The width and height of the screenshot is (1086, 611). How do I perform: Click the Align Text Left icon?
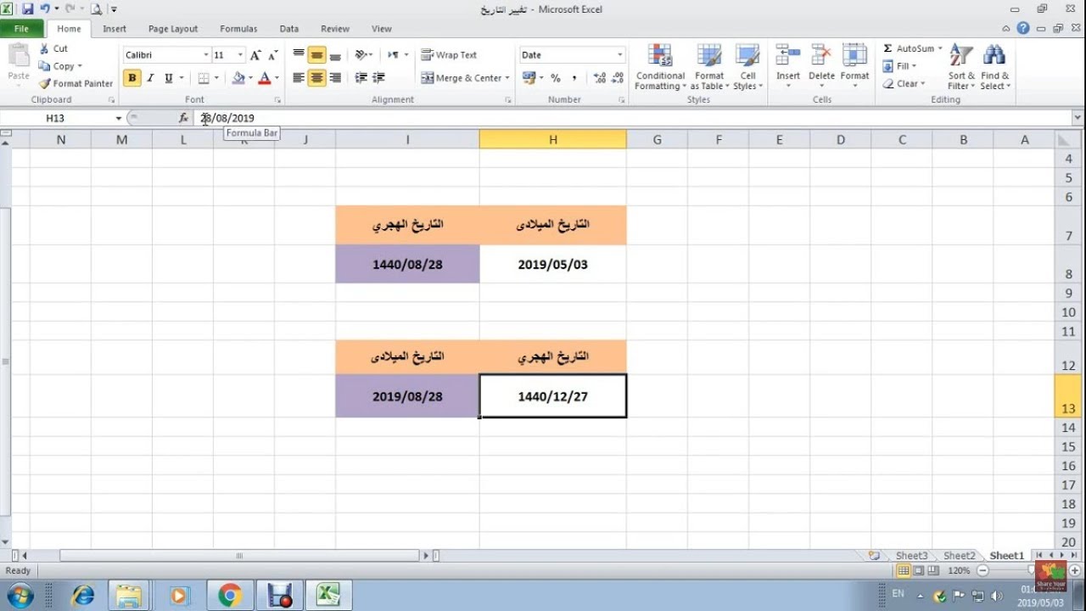(299, 78)
